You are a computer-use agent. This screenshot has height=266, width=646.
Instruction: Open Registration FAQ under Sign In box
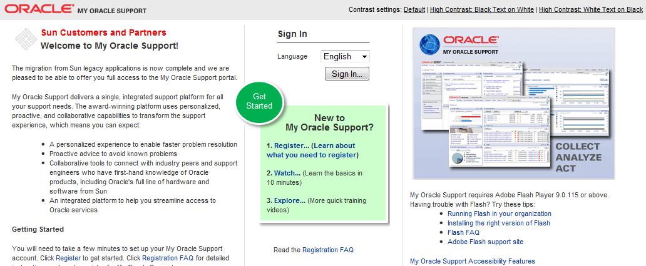click(x=327, y=250)
